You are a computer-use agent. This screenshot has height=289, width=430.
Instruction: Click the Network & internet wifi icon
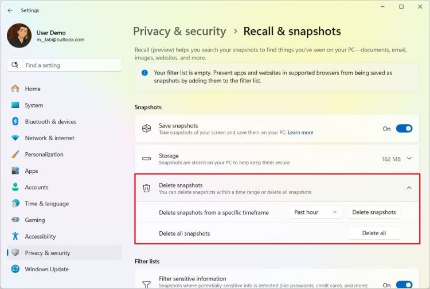coord(15,138)
